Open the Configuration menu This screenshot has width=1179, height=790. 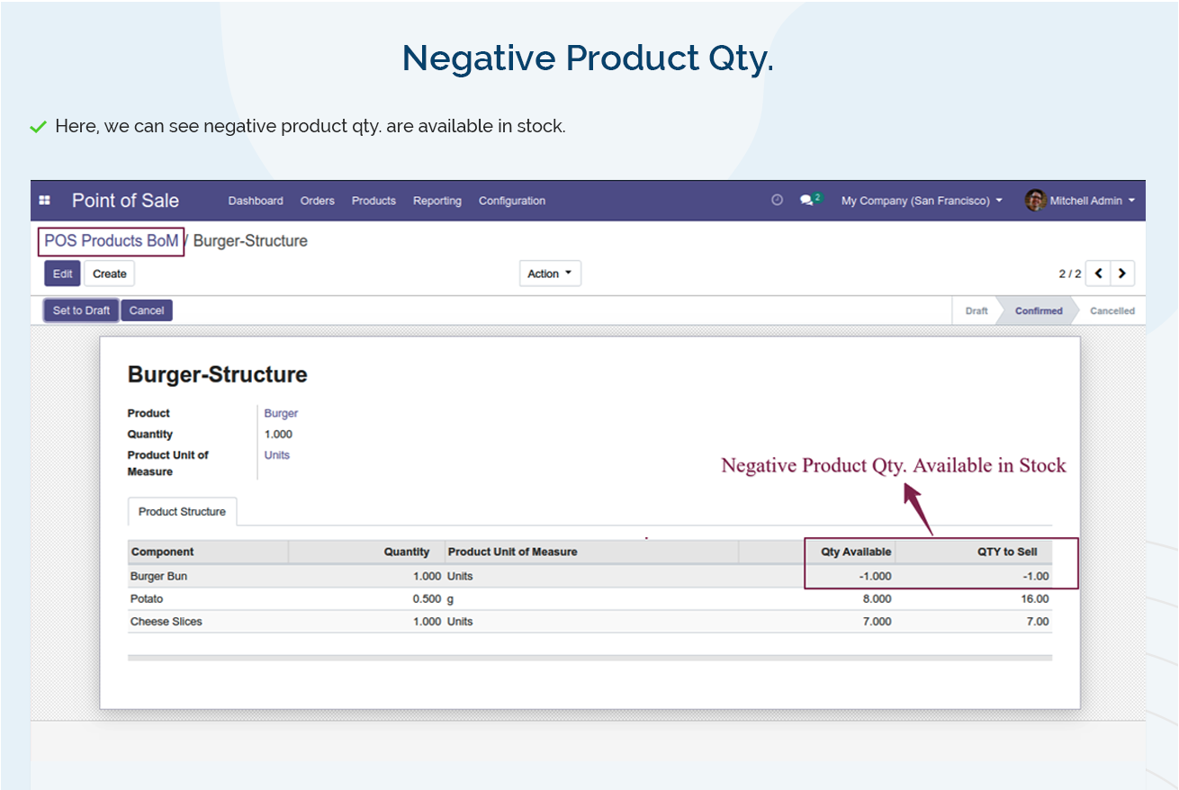tap(512, 201)
